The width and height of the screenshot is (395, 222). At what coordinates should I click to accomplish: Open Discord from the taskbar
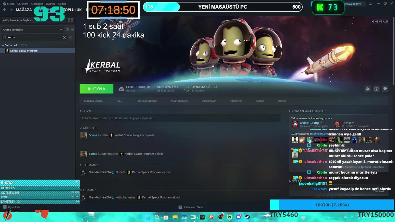pos(239,217)
